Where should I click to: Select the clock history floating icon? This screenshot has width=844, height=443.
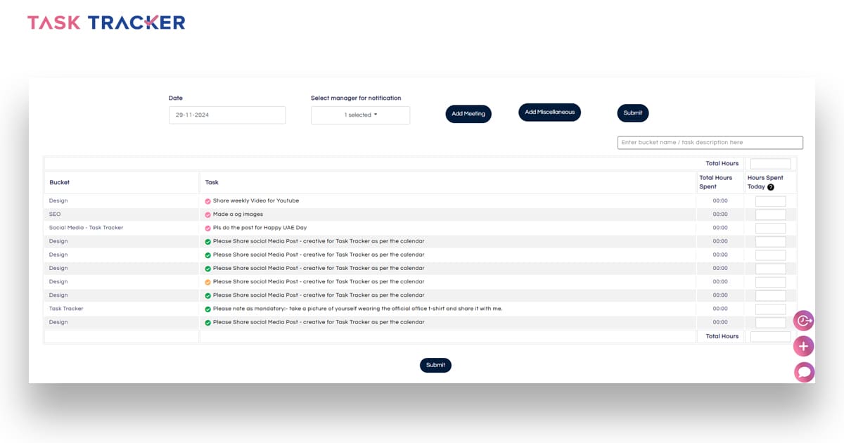[x=804, y=320]
